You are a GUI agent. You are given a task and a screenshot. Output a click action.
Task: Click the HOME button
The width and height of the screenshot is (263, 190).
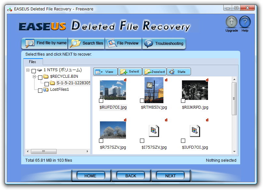[91, 176]
